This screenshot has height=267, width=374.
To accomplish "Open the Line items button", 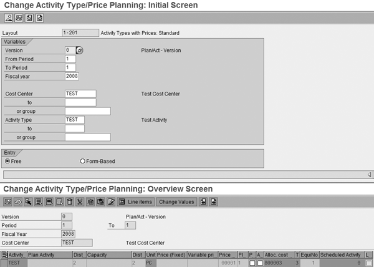I will pyautogui.click(x=136, y=202).
